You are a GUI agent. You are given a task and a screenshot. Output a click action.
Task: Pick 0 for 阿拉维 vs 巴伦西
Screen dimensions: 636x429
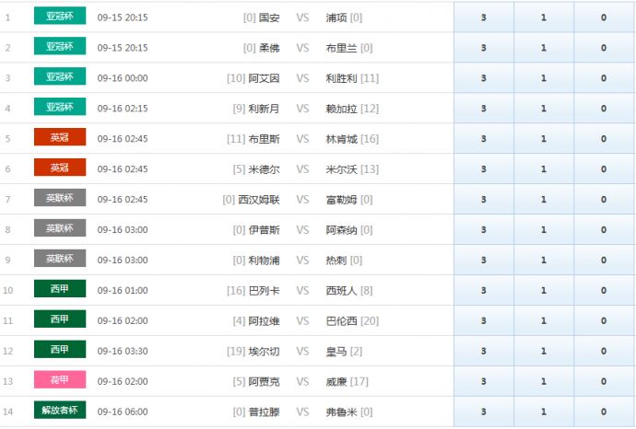(x=604, y=321)
